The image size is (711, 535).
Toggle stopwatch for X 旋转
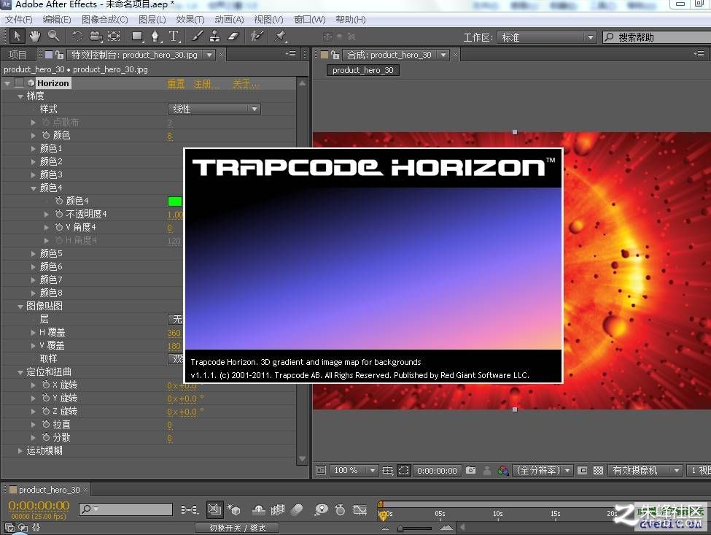(x=46, y=385)
